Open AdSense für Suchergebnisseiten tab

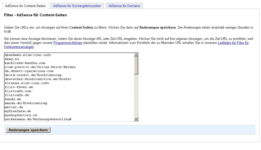pos(77,6)
